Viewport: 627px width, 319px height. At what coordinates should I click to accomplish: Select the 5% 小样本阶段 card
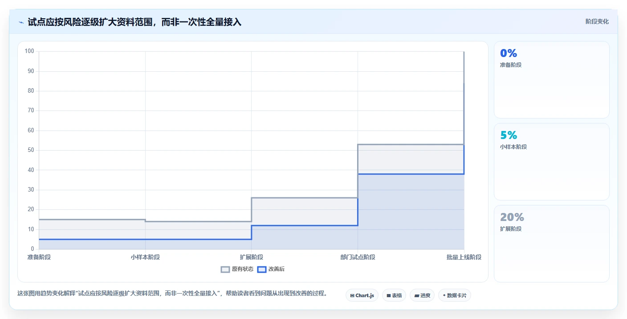[x=551, y=162]
